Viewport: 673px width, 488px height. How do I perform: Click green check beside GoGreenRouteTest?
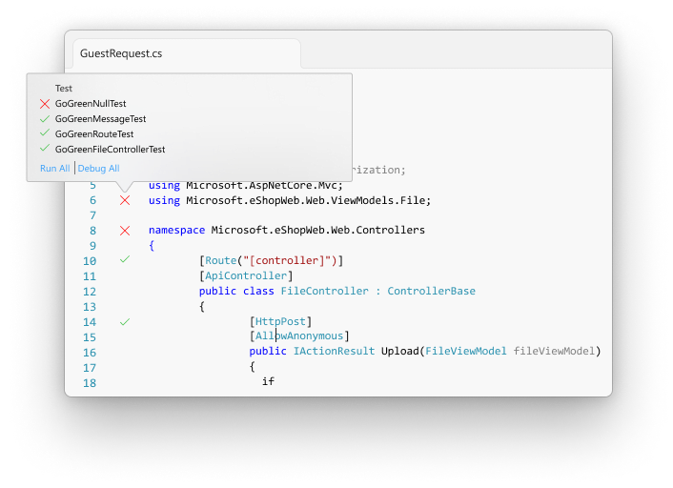click(45, 133)
